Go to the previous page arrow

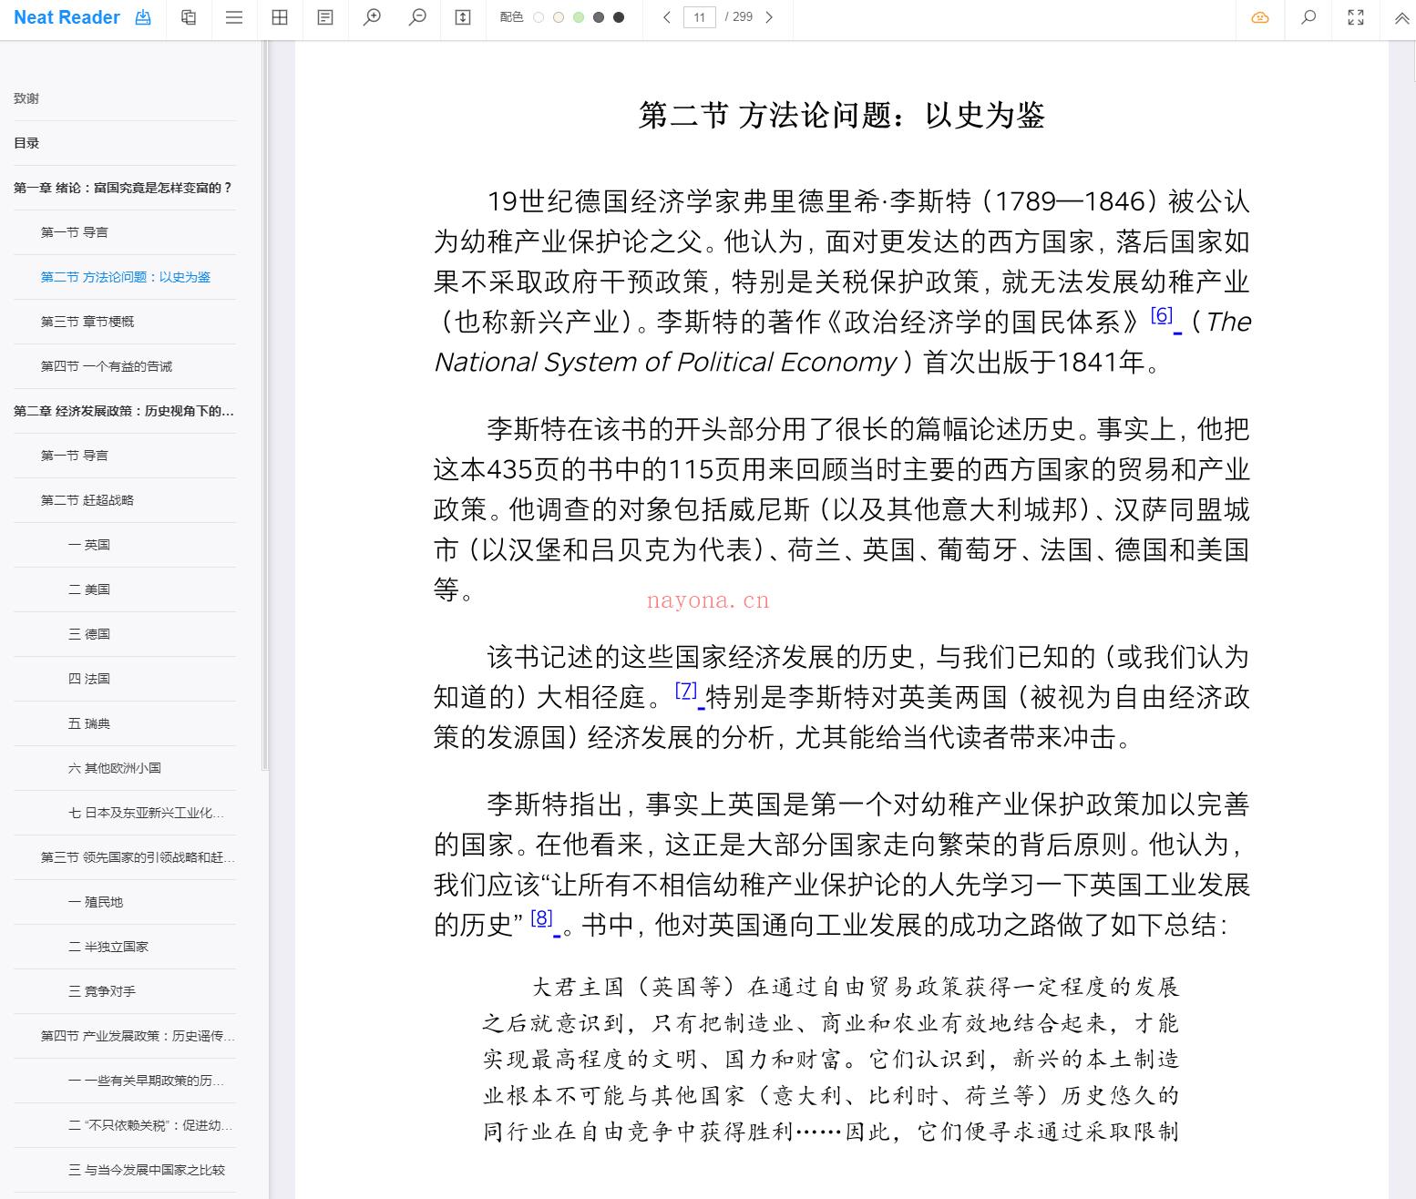667,17
